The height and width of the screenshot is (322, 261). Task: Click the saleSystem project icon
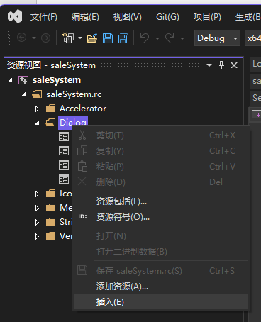coord(23,80)
